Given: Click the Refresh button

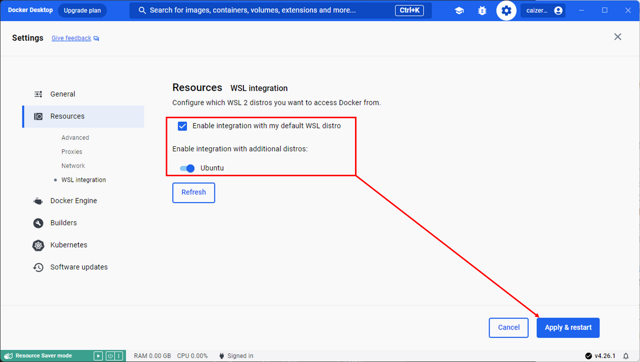Looking at the screenshot, I should pos(193,193).
